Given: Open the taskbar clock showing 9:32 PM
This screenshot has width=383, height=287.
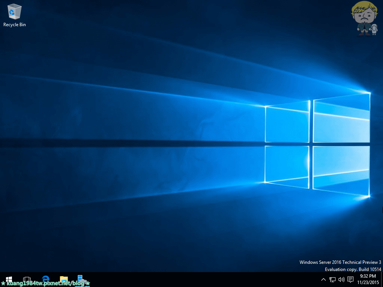Looking at the screenshot, I should click(368, 280).
